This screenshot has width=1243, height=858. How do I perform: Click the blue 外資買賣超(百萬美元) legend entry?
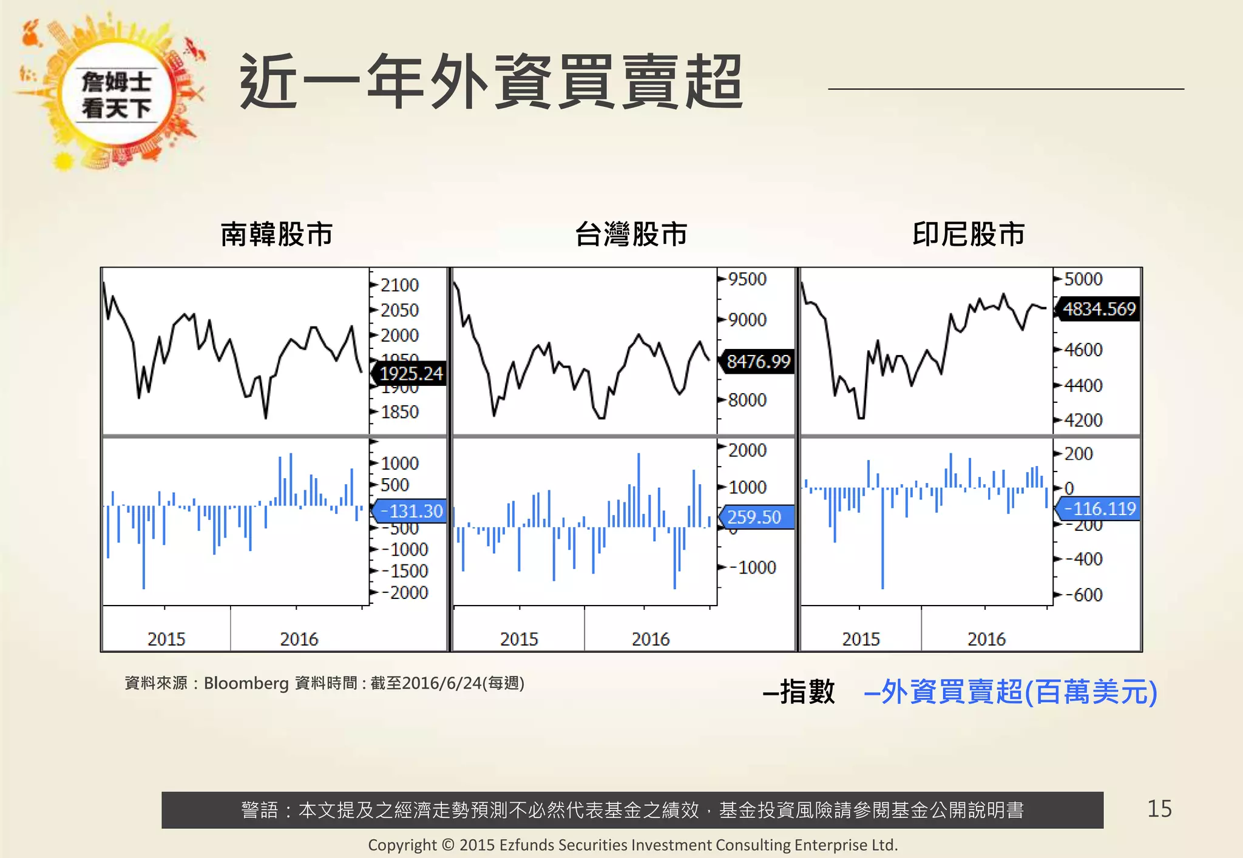(x=1011, y=692)
